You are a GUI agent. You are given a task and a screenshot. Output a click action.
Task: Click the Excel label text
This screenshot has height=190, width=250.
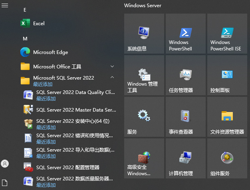[x=39, y=24]
